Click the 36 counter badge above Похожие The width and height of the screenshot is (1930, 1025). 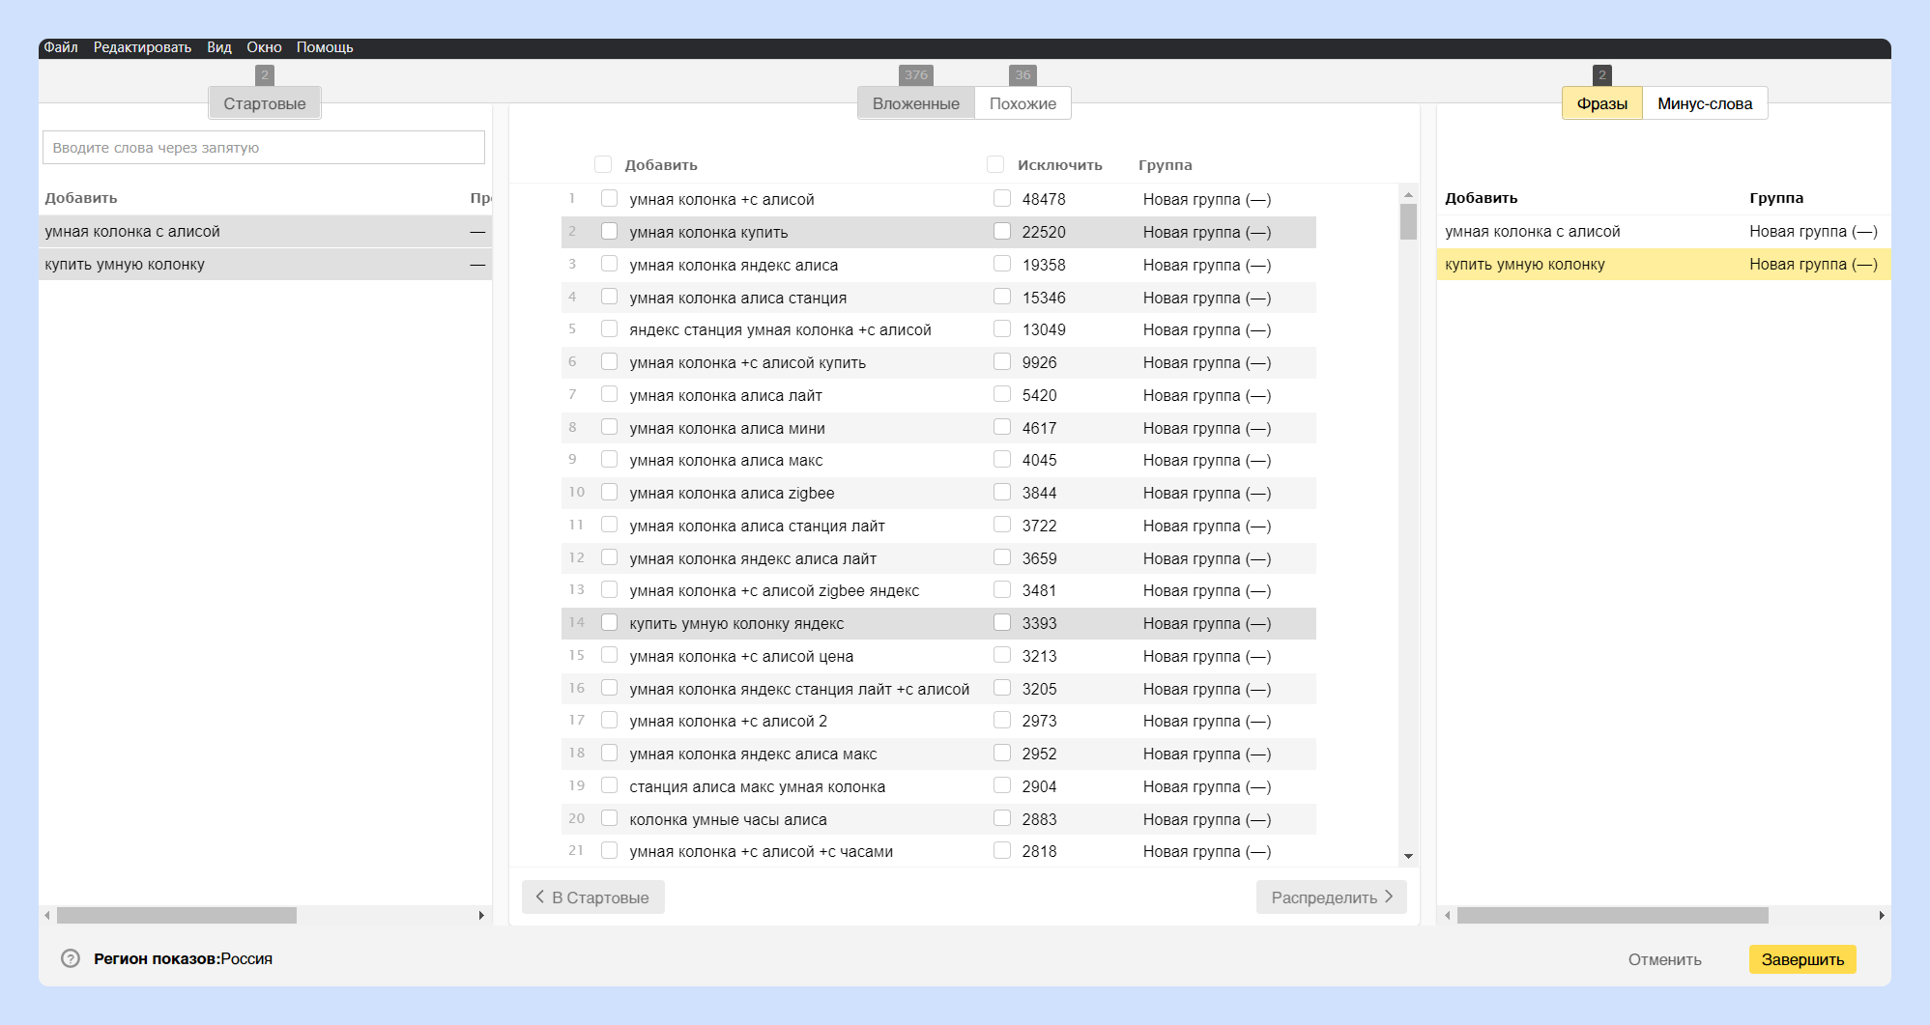pos(1023,74)
